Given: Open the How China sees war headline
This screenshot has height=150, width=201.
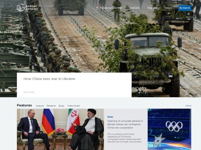Looking at the screenshot, I should [49, 79].
